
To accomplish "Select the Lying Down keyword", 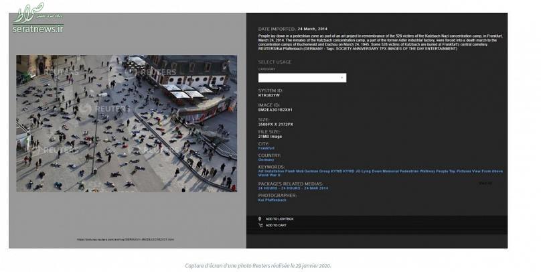I will tap(371, 172).
